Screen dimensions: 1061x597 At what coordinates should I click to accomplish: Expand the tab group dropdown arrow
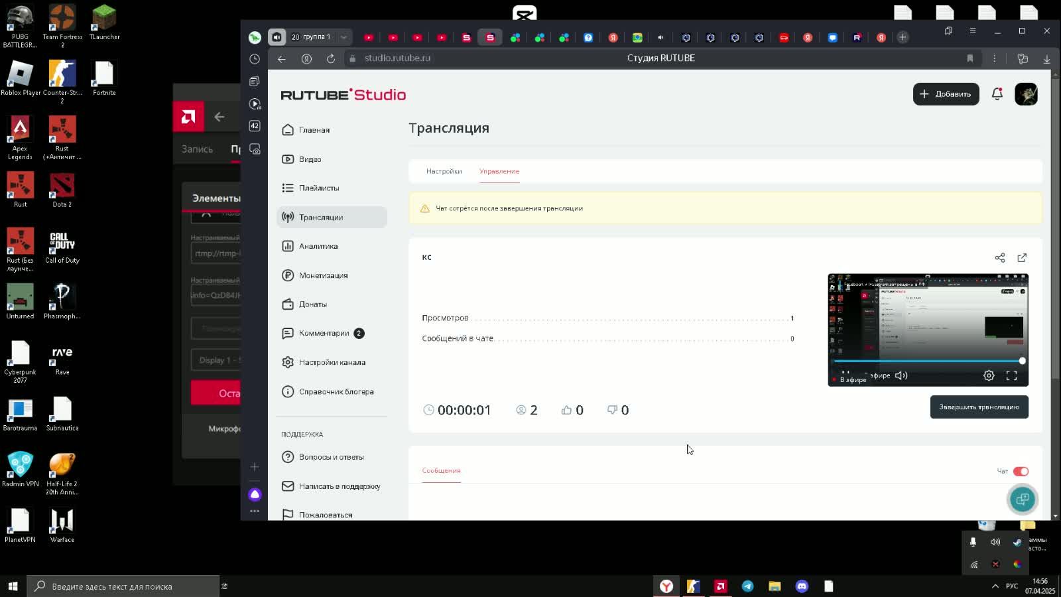point(343,37)
